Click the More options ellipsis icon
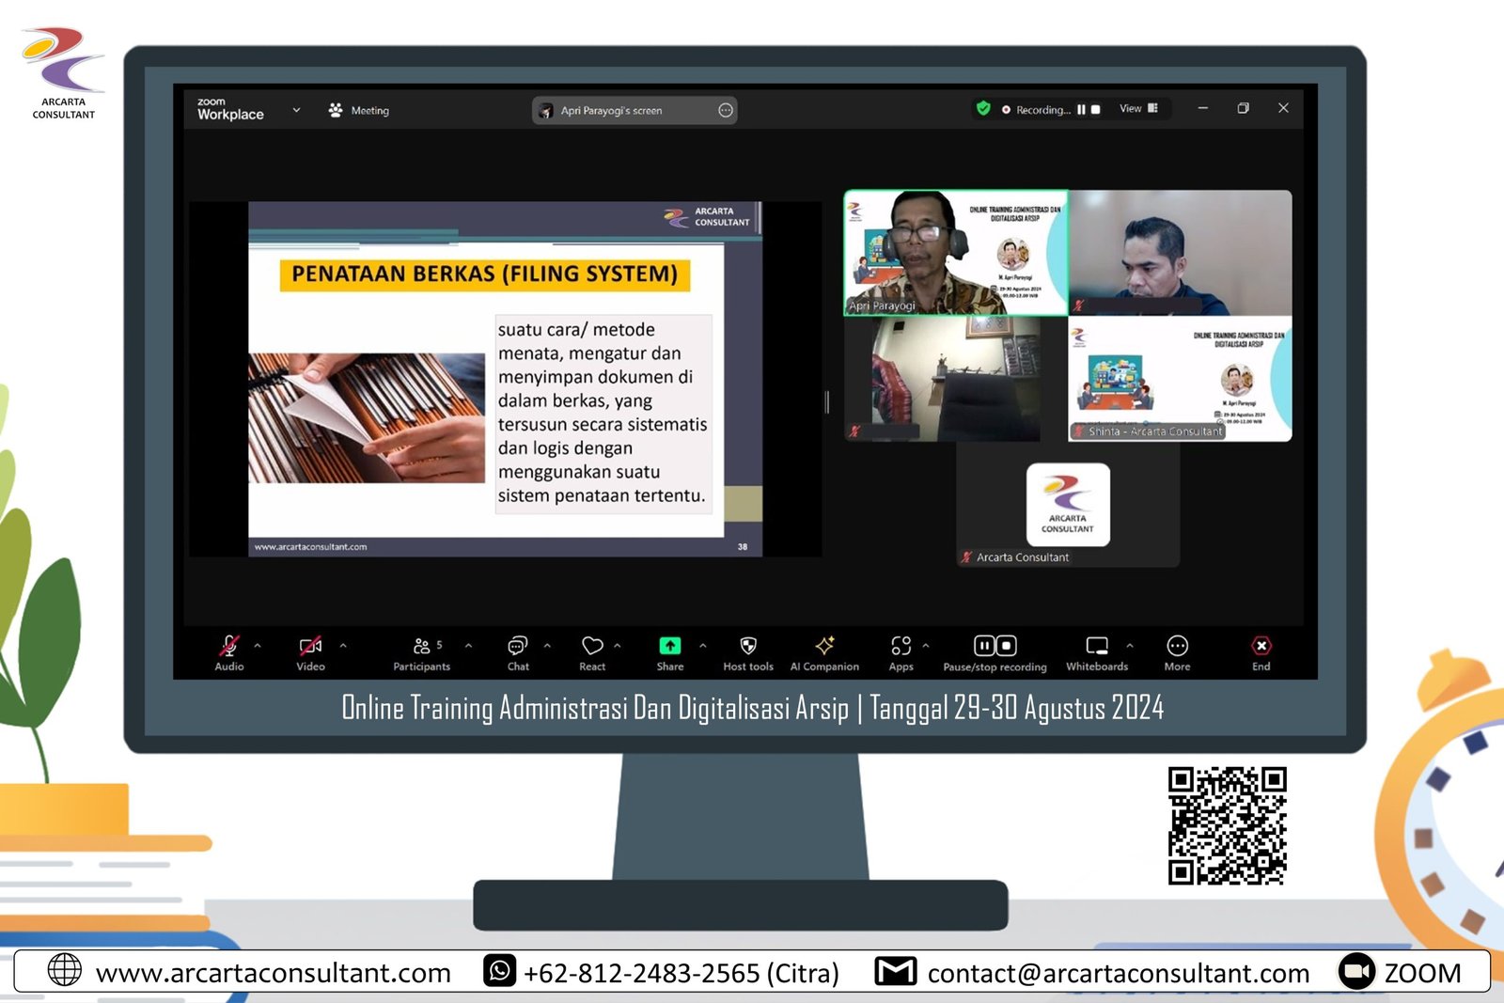This screenshot has height=1003, width=1504. 1177,647
